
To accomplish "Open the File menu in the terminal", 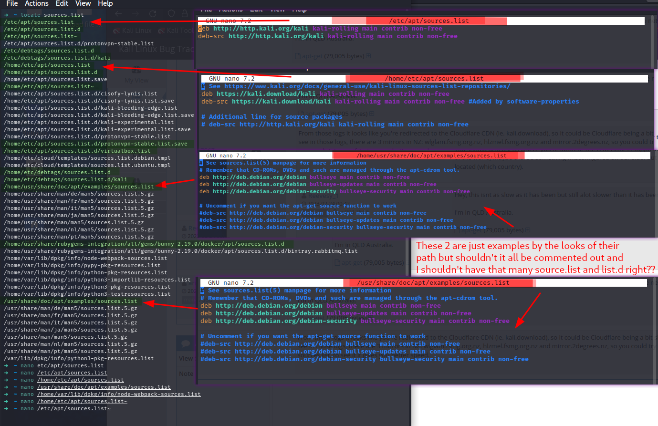I will tap(12, 3).
